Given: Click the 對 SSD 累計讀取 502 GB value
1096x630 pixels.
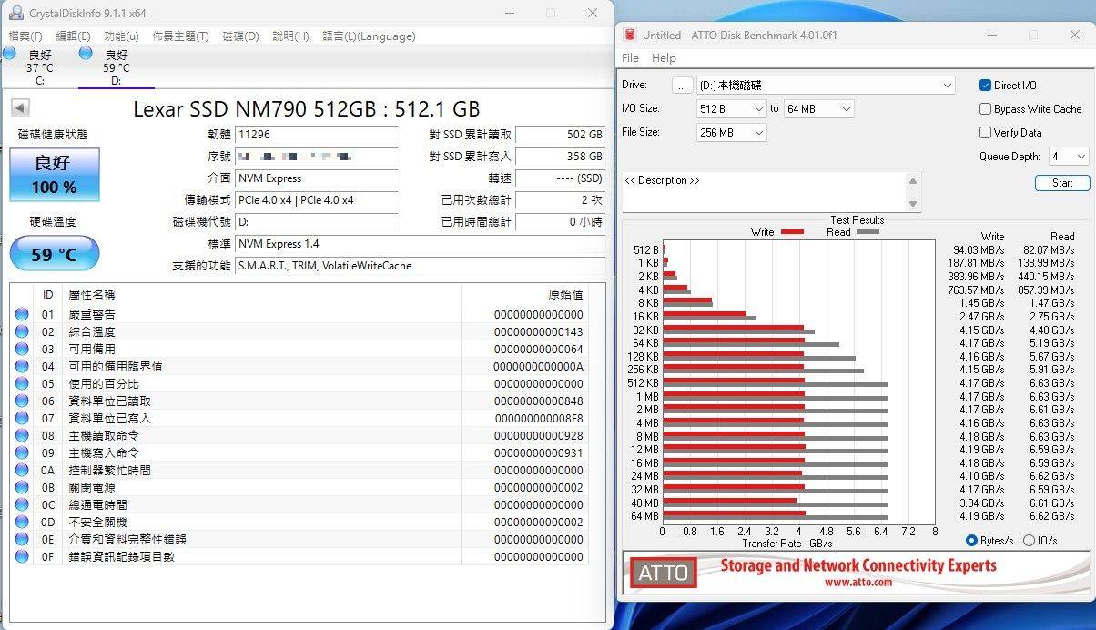Looking at the screenshot, I should [x=561, y=134].
